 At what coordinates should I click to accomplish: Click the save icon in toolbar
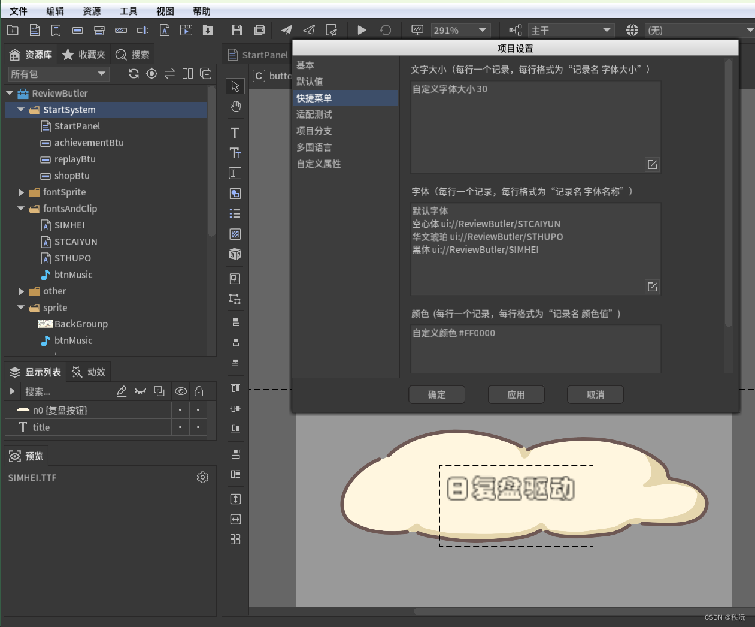237,30
